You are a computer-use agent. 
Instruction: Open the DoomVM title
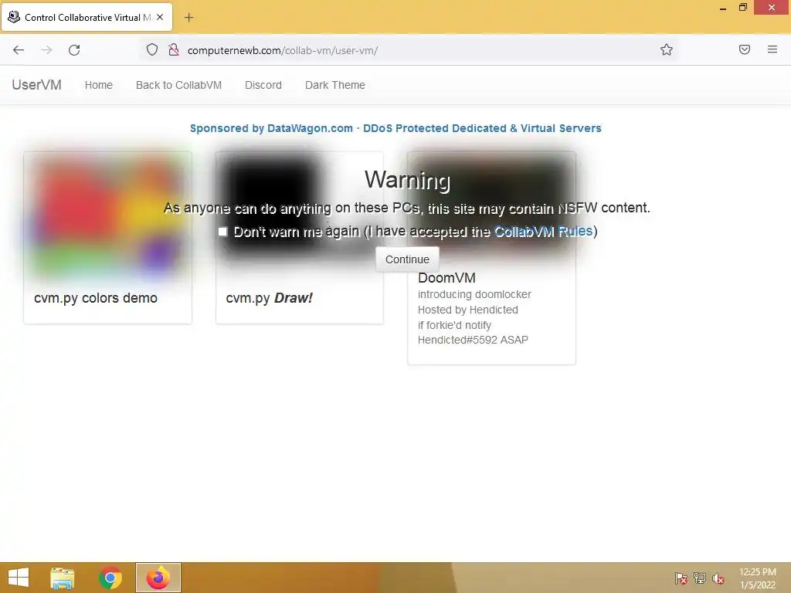pyautogui.click(x=446, y=278)
